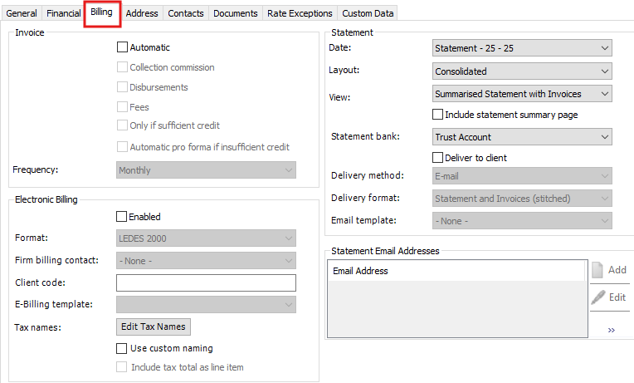Viewport: 634px width, 383px height.
Task: Open the Contacts tab
Action: [186, 13]
